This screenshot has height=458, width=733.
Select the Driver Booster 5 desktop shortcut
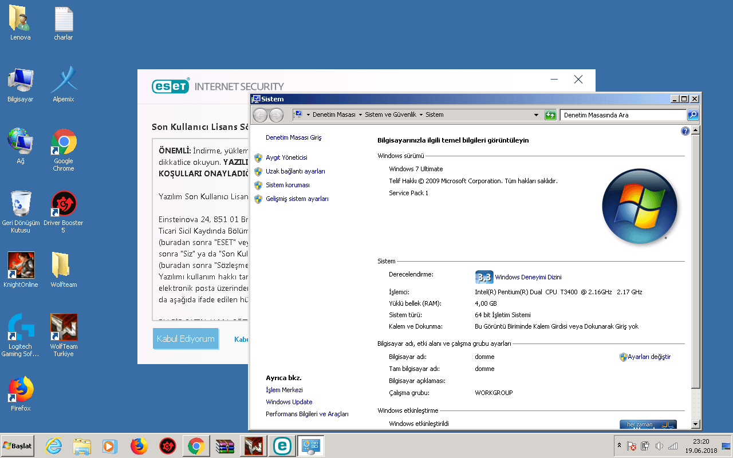(64, 212)
